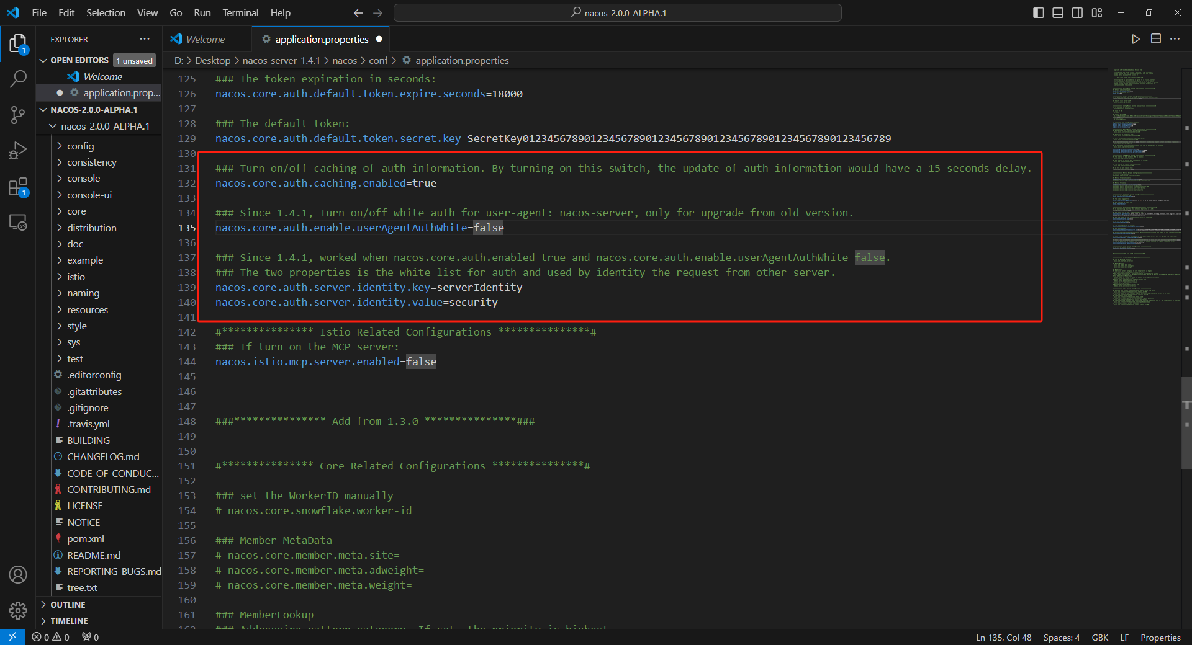
Task: Click the Run file play icon
Action: 1136,39
